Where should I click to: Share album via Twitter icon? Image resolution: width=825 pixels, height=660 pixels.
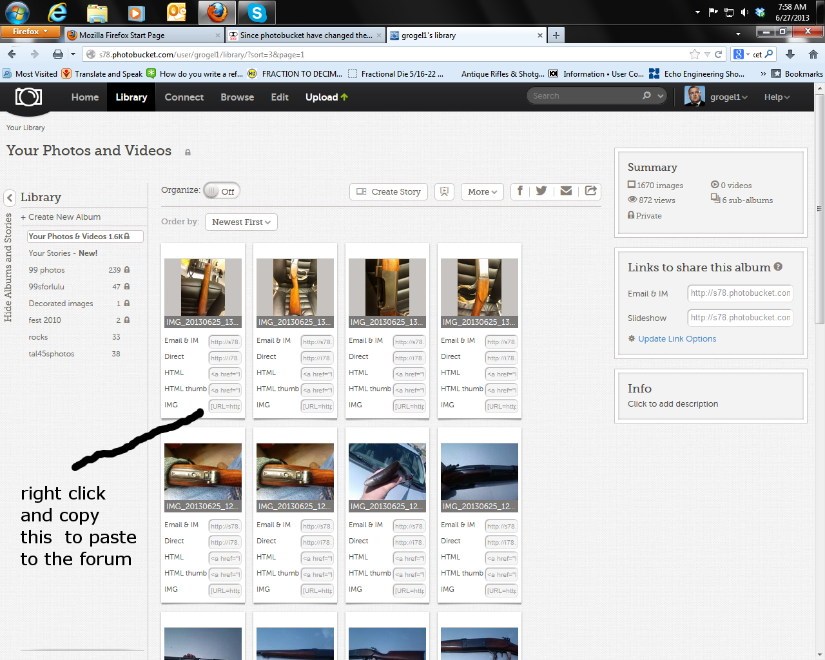tap(541, 191)
